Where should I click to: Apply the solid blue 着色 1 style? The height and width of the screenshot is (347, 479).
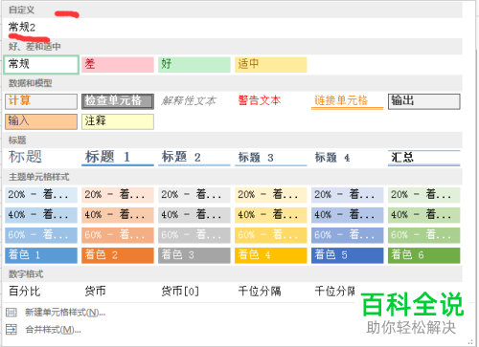(41, 255)
